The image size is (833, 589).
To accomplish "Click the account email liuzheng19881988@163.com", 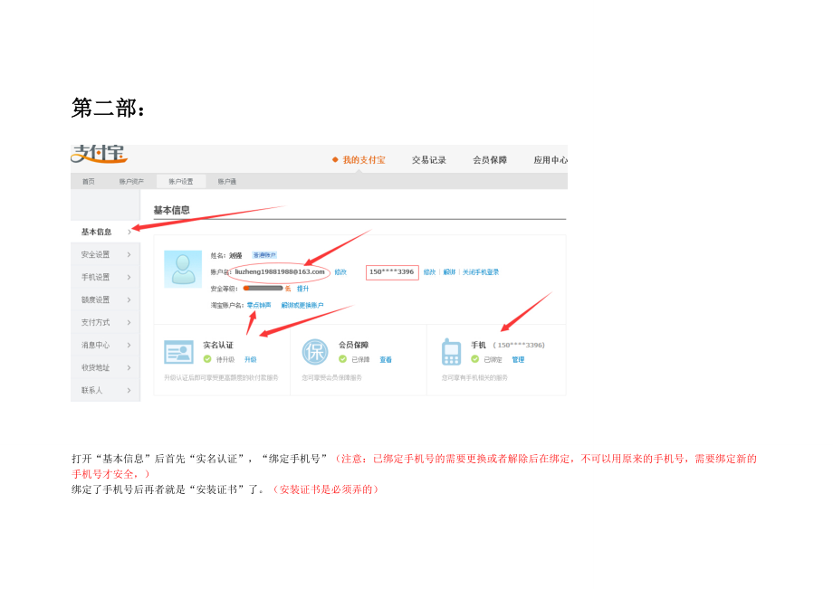I will pyautogui.click(x=280, y=271).
